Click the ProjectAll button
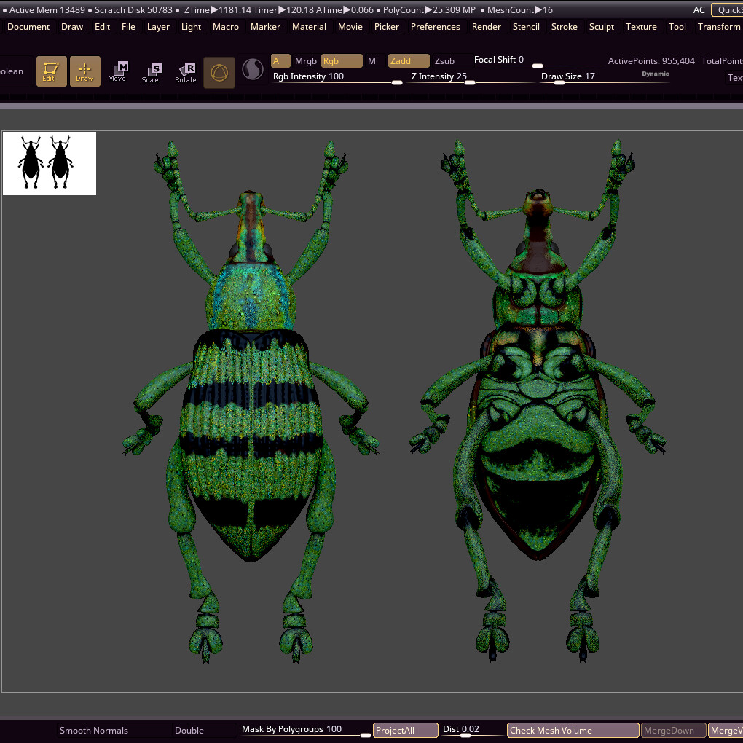The width and height of the screenshot is (743, 743). pyautogui.click(x=405, y=730)
